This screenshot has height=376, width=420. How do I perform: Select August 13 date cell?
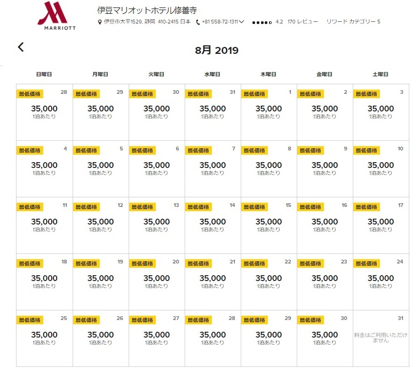pyautogui.click(x=157, y=225)
